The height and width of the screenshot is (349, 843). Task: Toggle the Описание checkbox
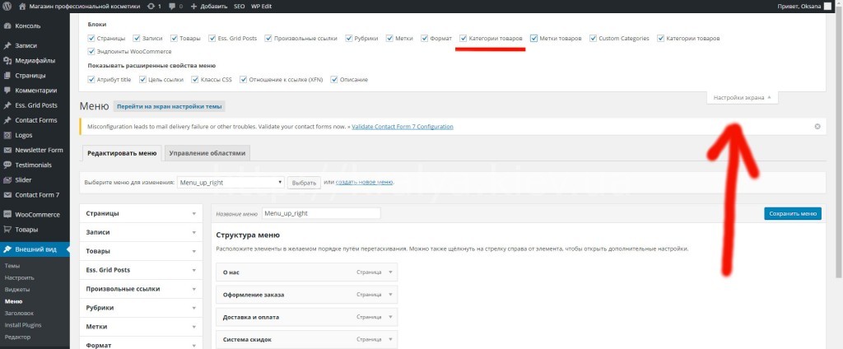click(334, 80)
